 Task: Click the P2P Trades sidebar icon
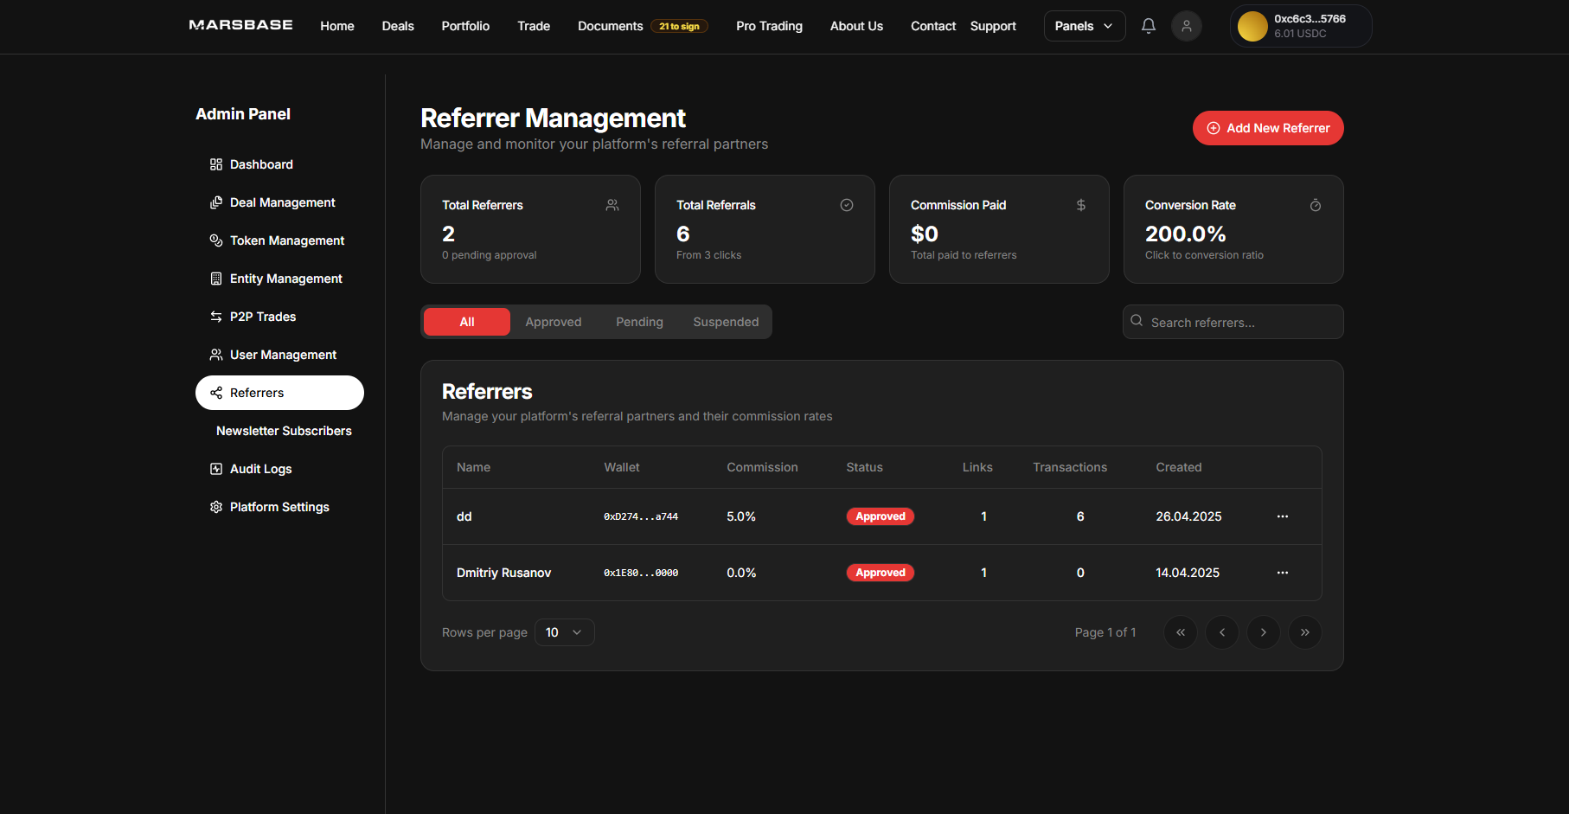tap(215, 316)
